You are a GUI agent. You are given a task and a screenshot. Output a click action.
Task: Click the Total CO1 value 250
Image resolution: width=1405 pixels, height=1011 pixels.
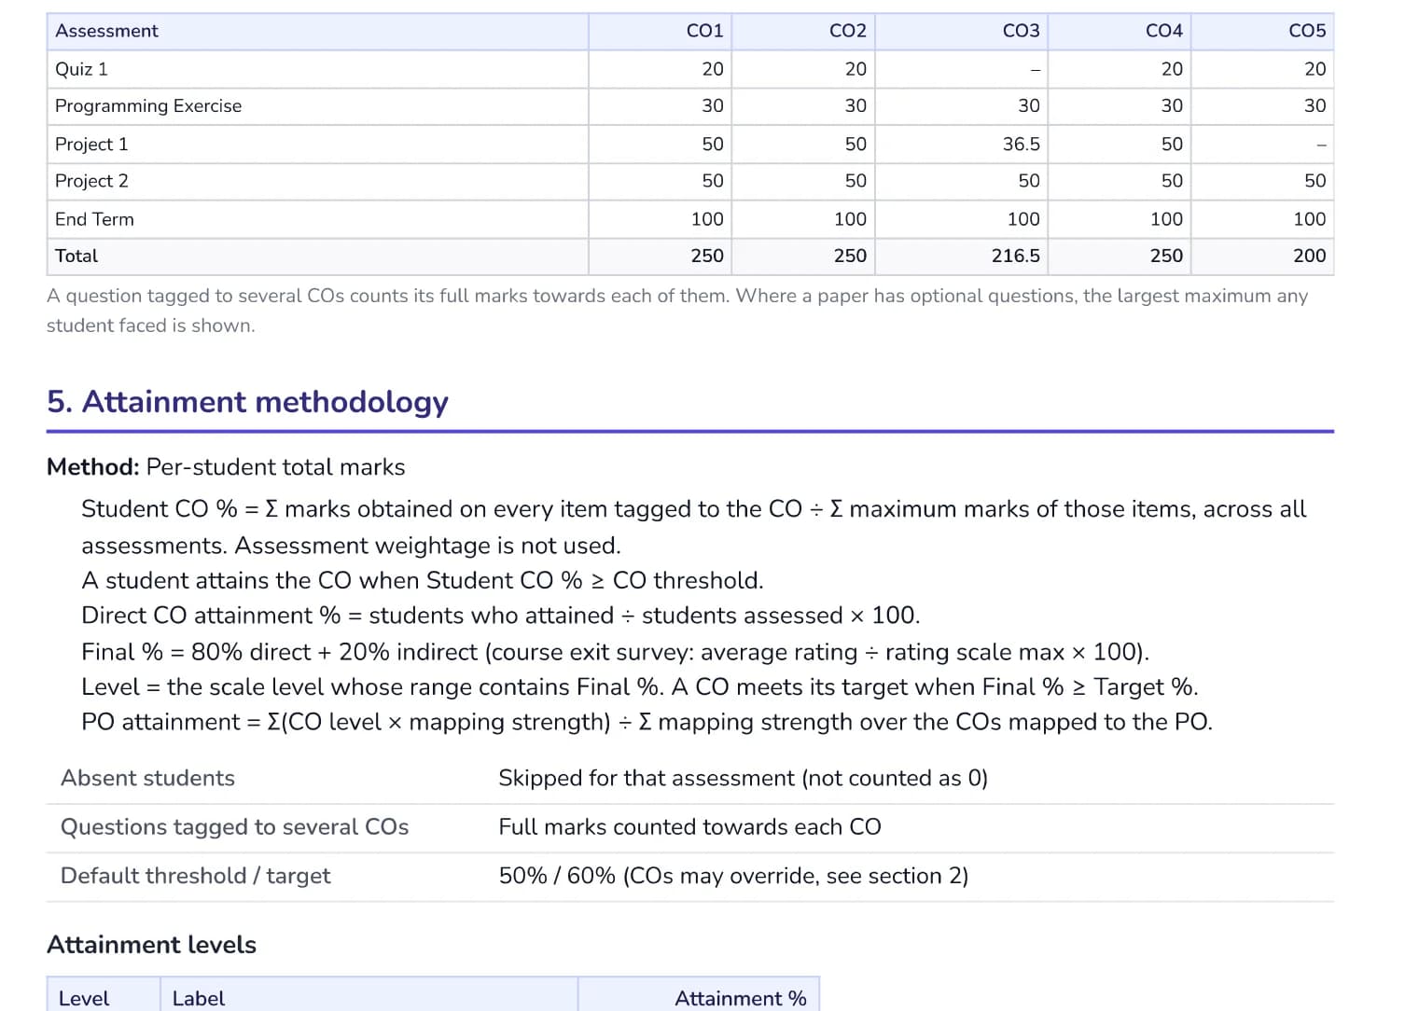[707, 256]
